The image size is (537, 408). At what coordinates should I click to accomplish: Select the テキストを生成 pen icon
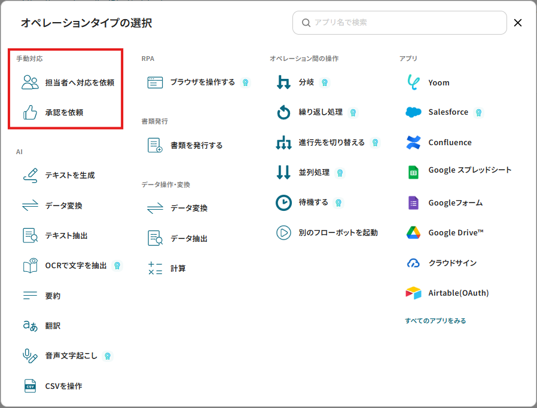[30, 175]
